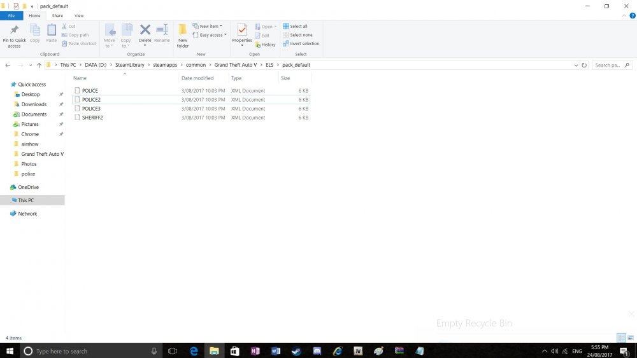Screen dimensions: 637x358
Task: Click the Edit ribbon button
Action: pos(262,35)
